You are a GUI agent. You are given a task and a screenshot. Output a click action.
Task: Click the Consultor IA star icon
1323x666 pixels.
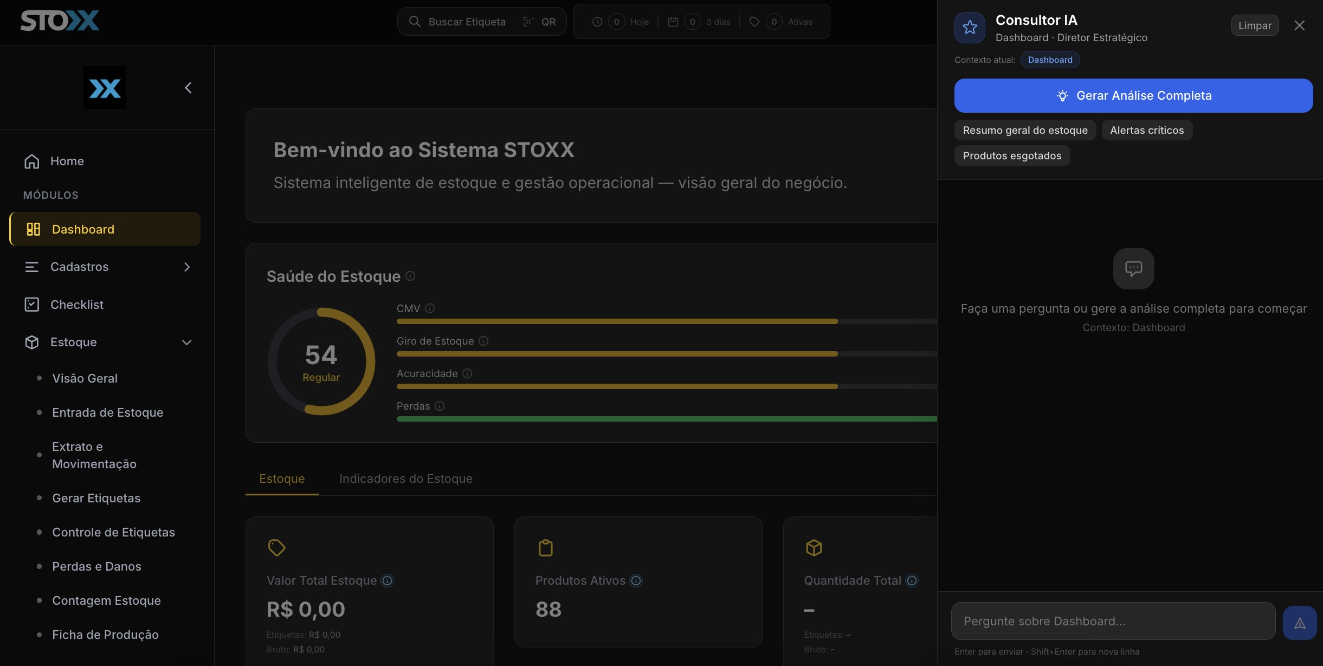(970, 28)
